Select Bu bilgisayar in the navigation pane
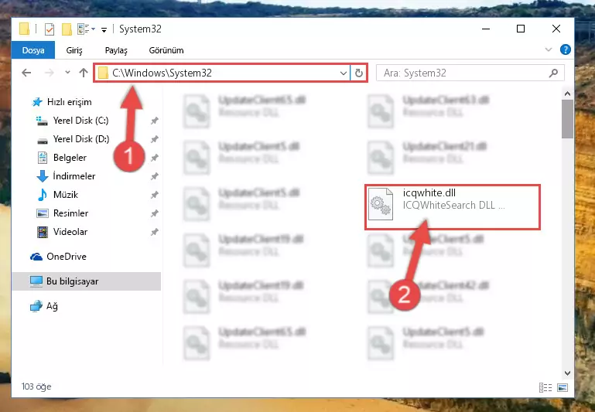 tap(87, 281)
